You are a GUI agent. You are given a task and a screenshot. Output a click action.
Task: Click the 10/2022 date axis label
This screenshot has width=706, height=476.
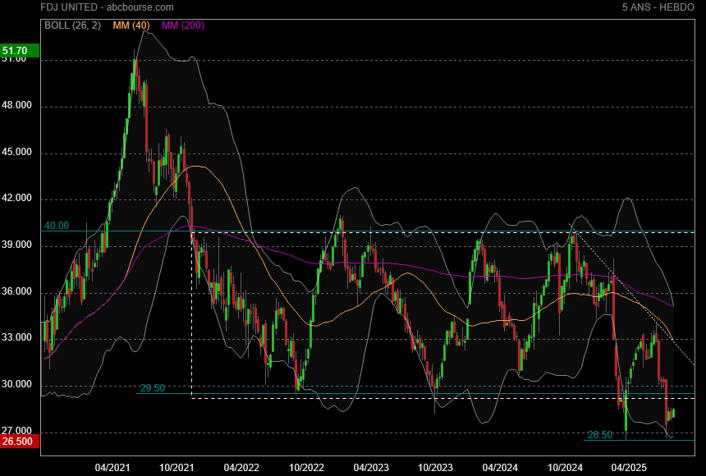coord(306,468)
